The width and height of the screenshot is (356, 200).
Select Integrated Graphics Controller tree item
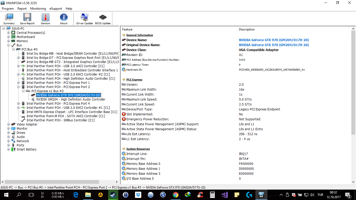(x=72, y=62)
